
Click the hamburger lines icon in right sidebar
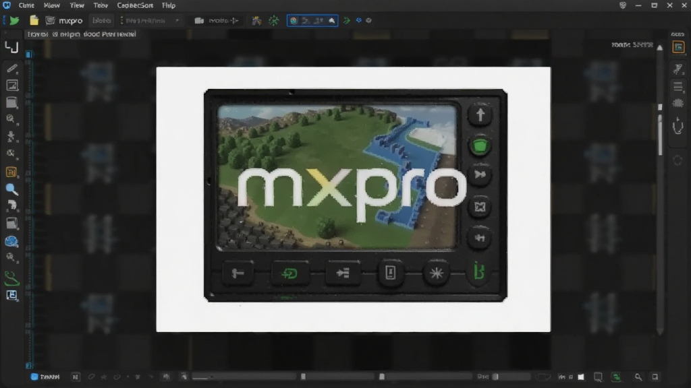click(x=678, y=87)
